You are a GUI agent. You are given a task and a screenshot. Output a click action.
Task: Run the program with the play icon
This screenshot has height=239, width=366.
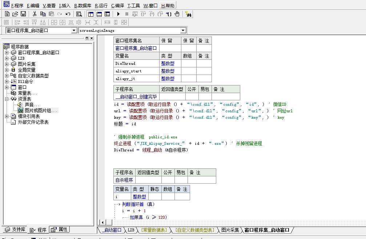(x=118, y=14)
